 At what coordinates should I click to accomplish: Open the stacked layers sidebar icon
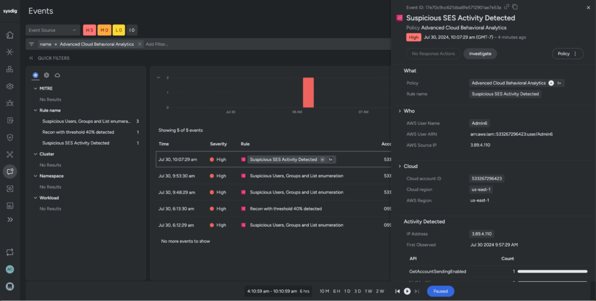pos(10,86)
